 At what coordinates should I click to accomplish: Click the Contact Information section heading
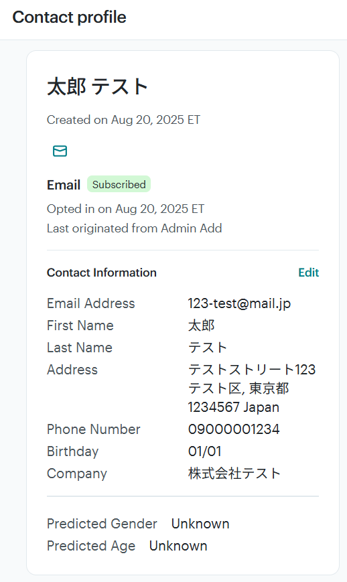102,273
